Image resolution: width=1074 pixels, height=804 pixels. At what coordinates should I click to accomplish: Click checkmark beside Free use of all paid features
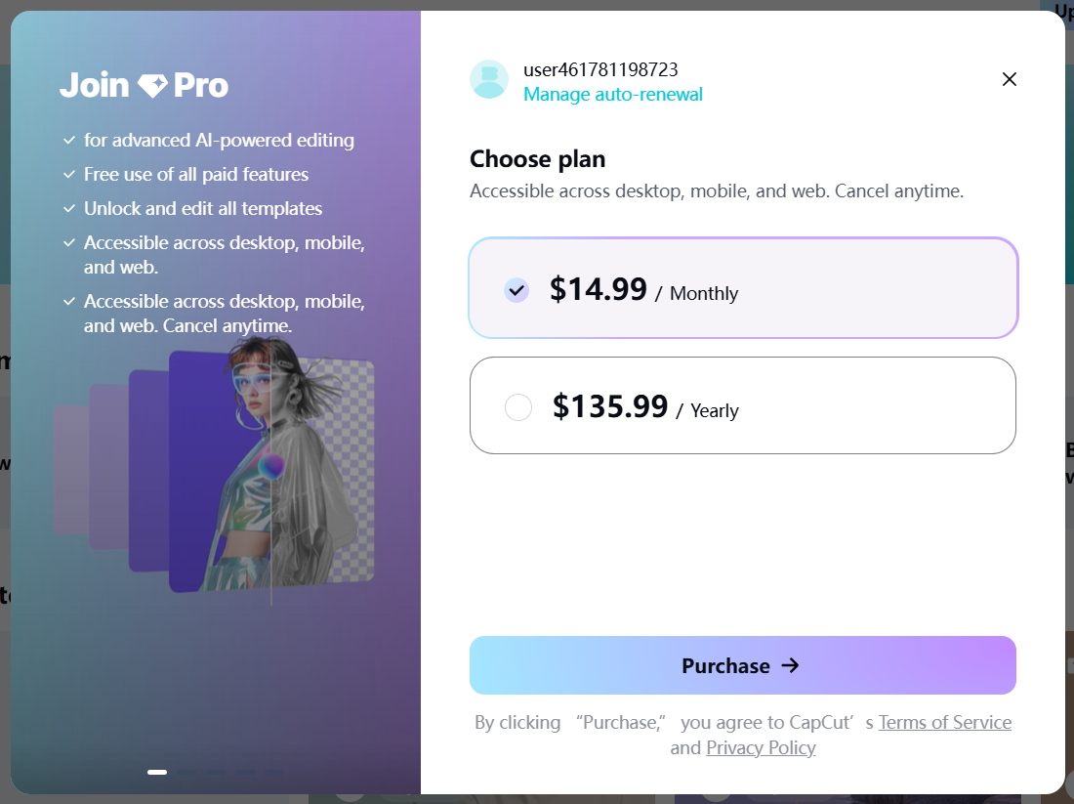pyautogui.click(x=69, y=175)
